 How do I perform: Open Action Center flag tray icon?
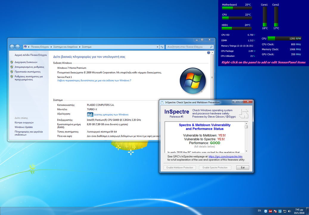pos(275,211)
